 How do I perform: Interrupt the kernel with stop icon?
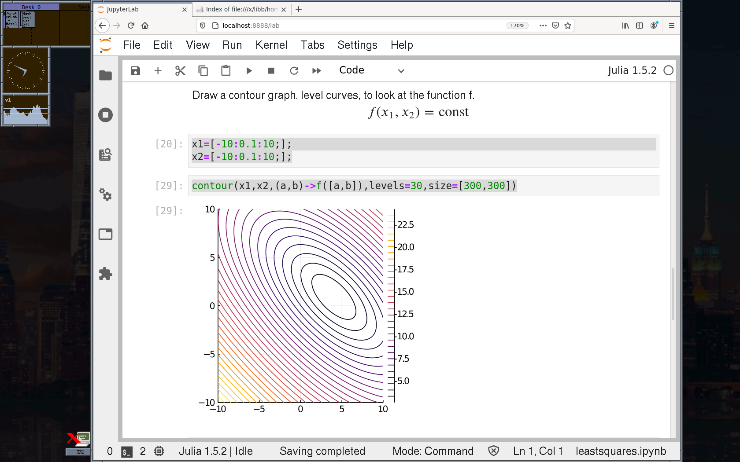(271, 71)
